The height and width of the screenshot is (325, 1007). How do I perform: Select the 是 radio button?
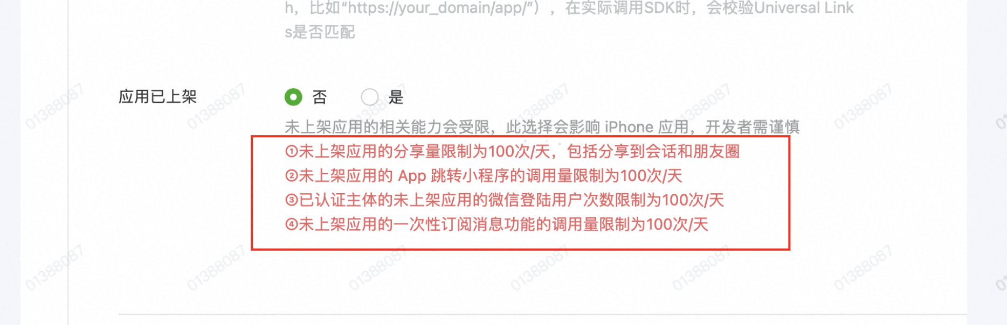pyautogui.click(x=369, y=97)
